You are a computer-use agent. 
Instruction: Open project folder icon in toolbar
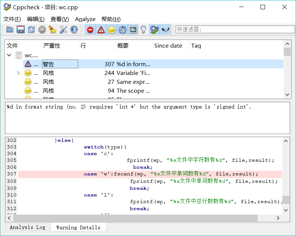coord(10,30)
